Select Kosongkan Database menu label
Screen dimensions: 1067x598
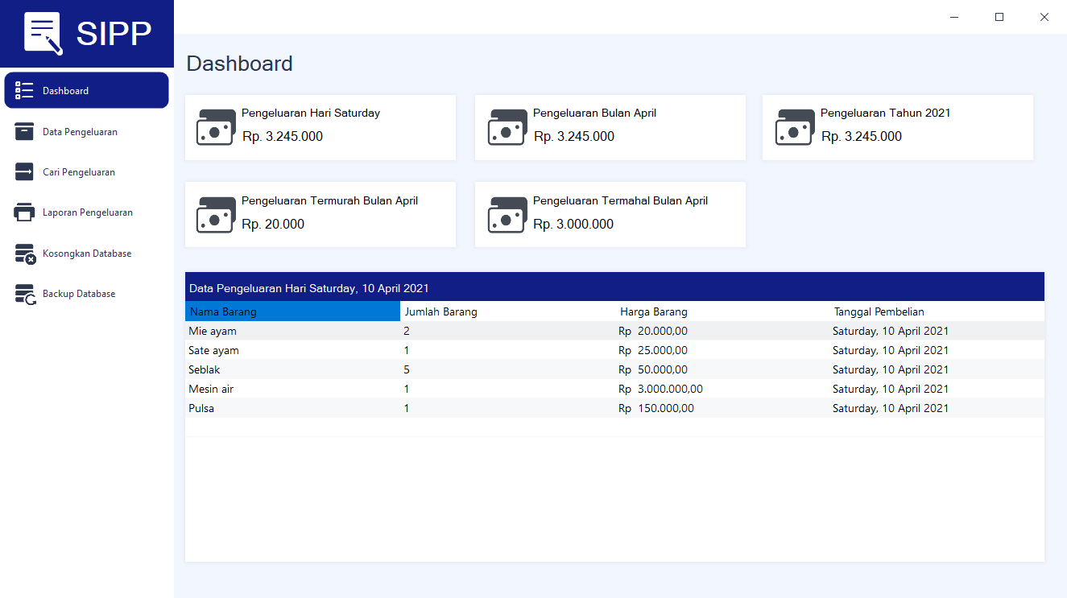tap(87, 254)
